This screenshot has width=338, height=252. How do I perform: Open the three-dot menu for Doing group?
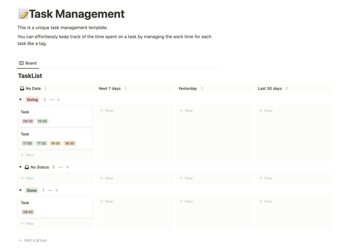tap(51, 100)
